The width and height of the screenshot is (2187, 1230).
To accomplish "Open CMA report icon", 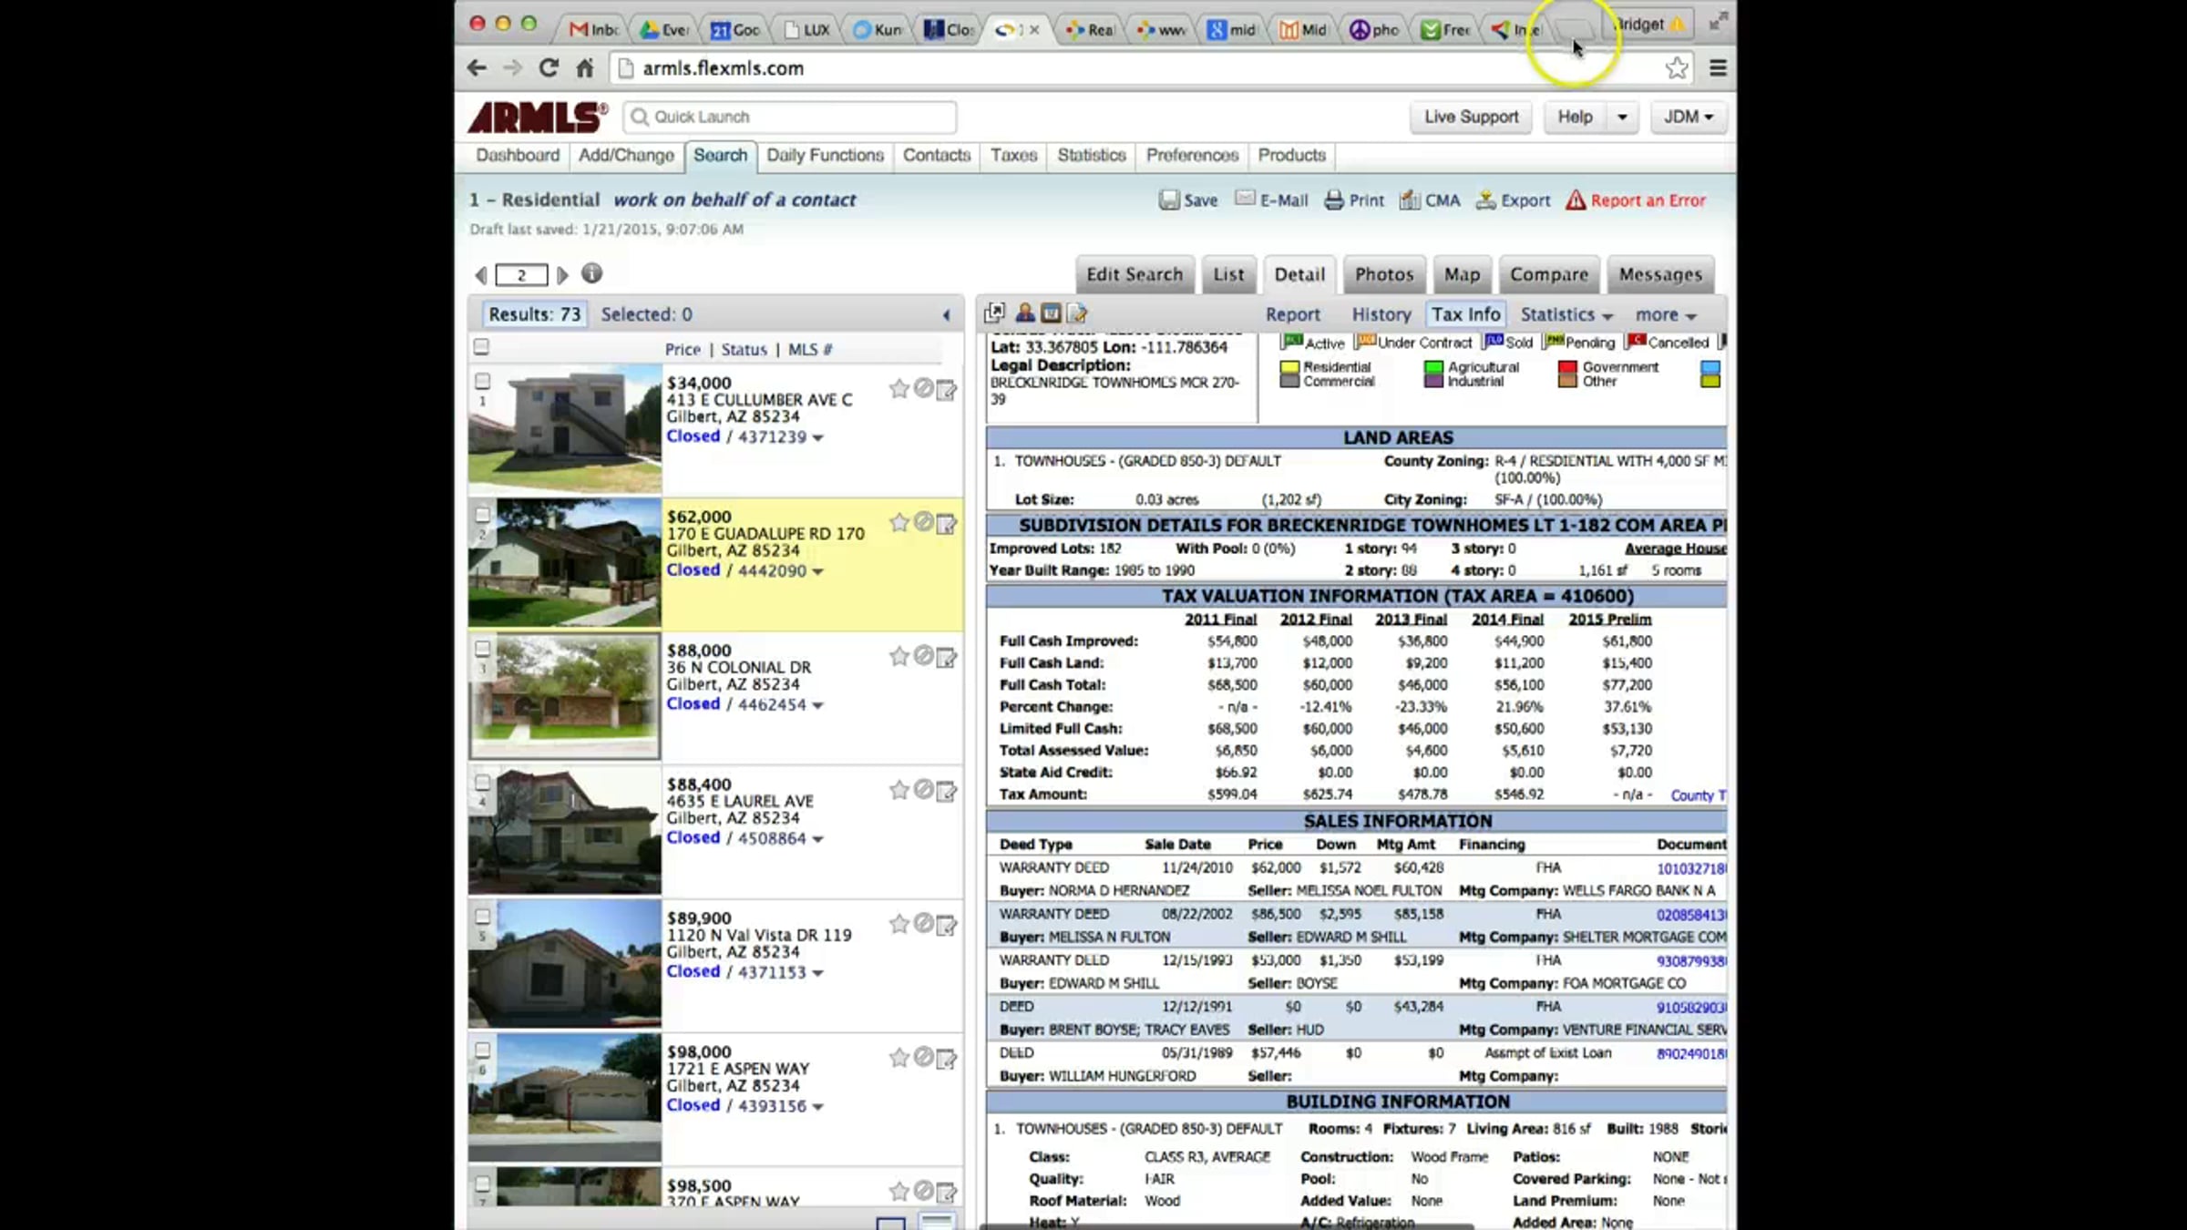I will [1410, 200].
